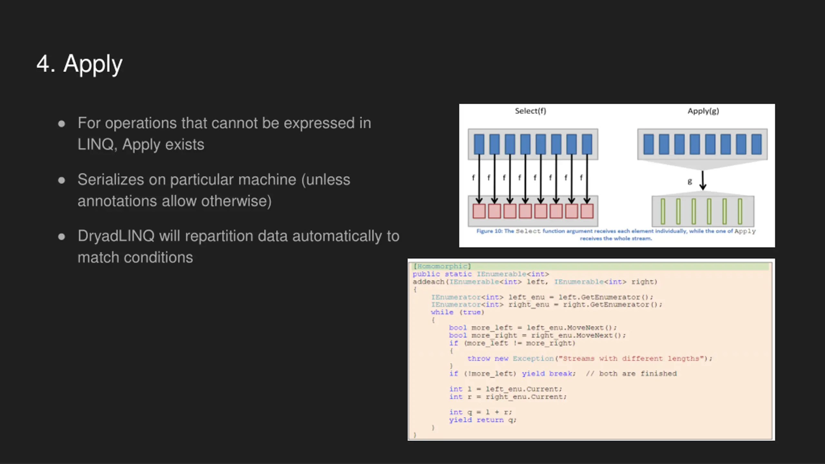Click the Select(f) diagram label
The height and width of the screenshot is (464, 825).
[530, 111]
